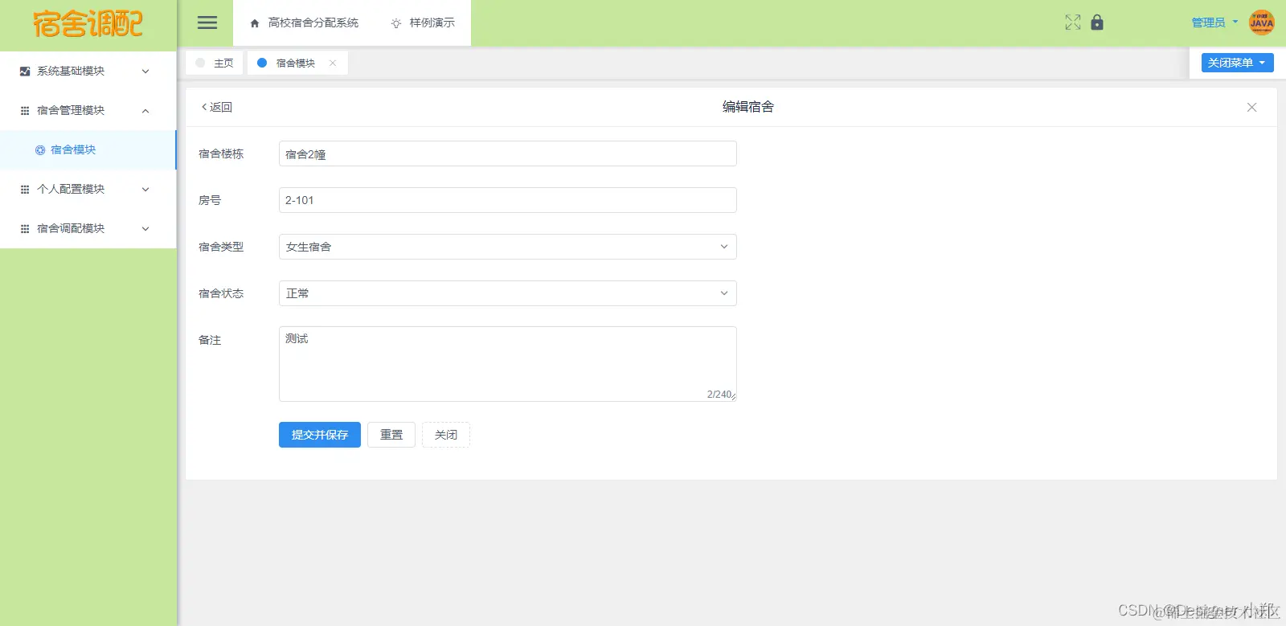The height and width of the screenshot is (626, 1286).
Task: Toggle the hamburger sidebar menu icon
Action: (x=207, y=23)
